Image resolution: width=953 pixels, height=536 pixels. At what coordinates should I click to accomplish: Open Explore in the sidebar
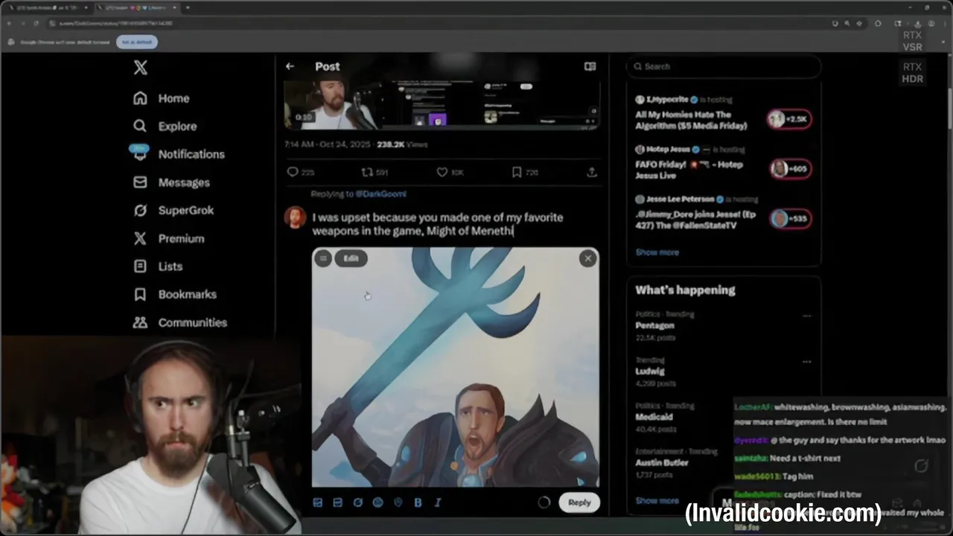tap(165, 127)
